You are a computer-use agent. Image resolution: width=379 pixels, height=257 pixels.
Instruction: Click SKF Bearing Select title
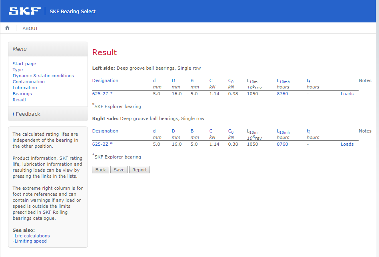click(x=72, y=11)
